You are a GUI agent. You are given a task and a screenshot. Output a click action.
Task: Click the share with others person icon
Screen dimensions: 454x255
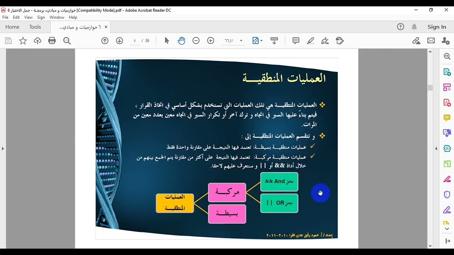click(446, 41)
